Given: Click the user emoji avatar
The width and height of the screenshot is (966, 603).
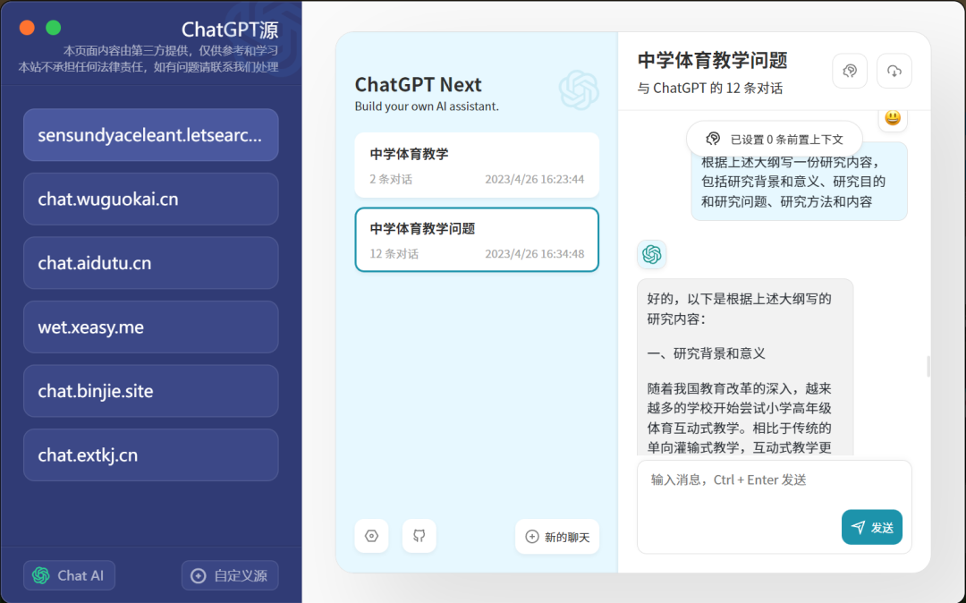Looking at the screenshot, I should tap(893, 117).
